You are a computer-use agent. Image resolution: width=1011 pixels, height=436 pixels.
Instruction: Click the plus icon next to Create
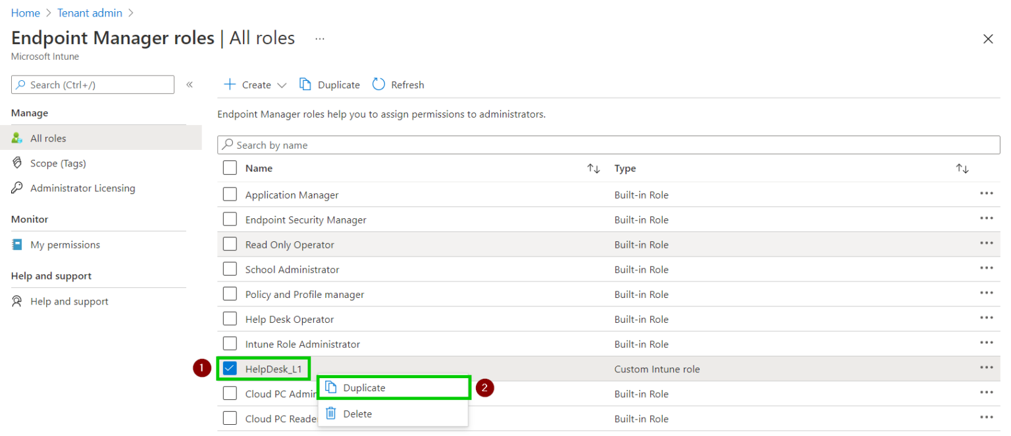tap(230, 84)
